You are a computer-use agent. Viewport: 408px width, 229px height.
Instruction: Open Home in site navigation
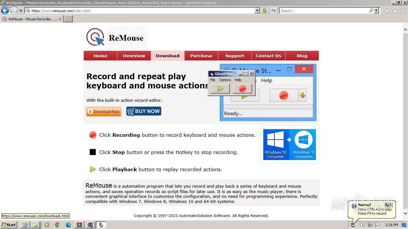(x=100, y=56)
